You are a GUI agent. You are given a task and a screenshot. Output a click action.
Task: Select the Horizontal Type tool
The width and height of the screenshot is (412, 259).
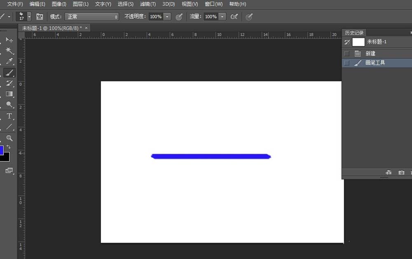coord(9,116)
